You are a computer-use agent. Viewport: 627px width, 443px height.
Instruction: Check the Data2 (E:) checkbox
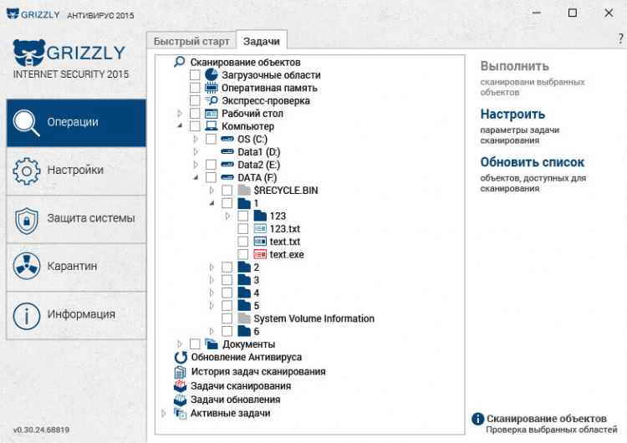[211, 165]
